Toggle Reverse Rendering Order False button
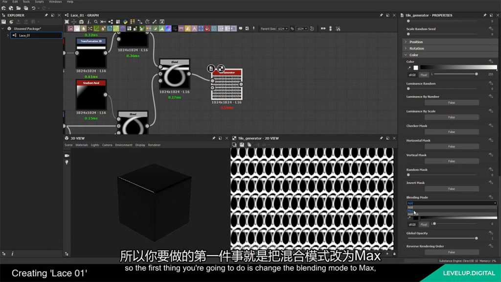Image resolution: width=501 pixels, height=282 pixels. coord(452,252)
